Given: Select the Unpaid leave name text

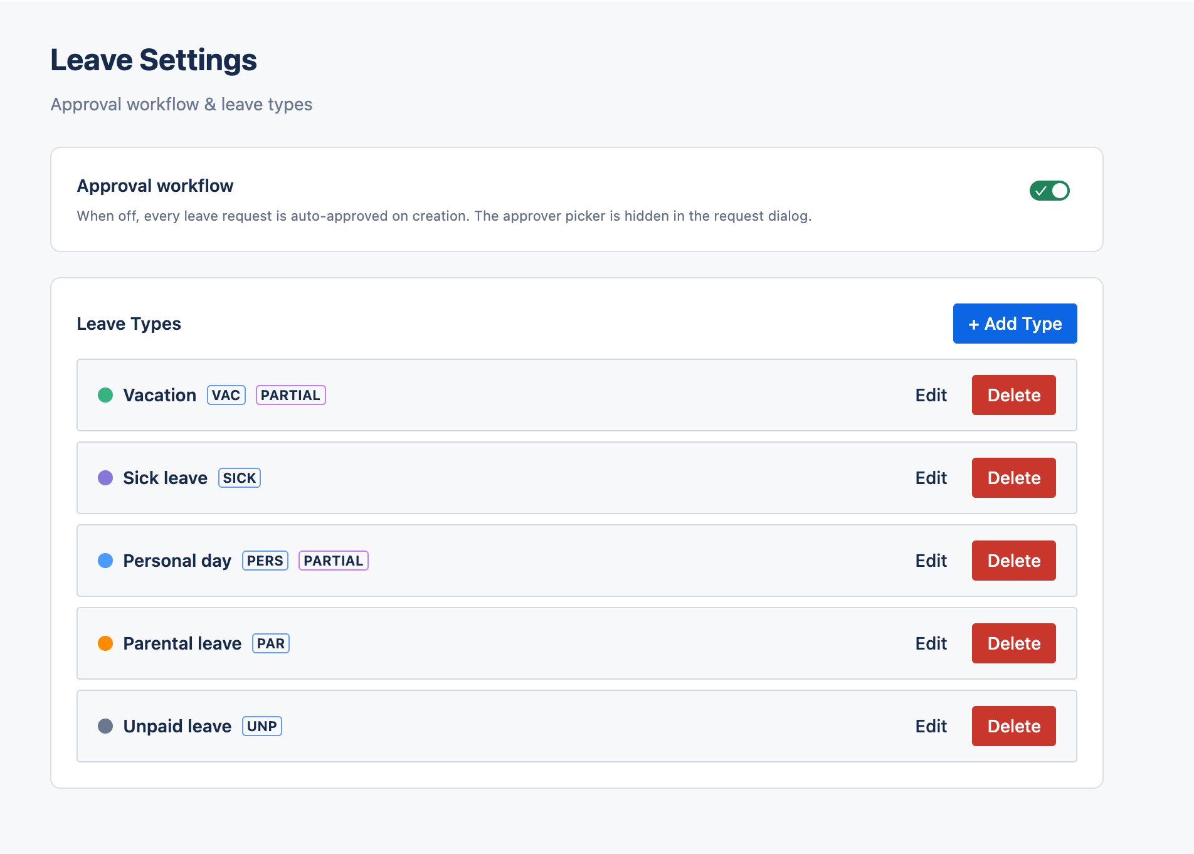Looking at the screenshot, I should pyautogui.click(x=177, y=726).
